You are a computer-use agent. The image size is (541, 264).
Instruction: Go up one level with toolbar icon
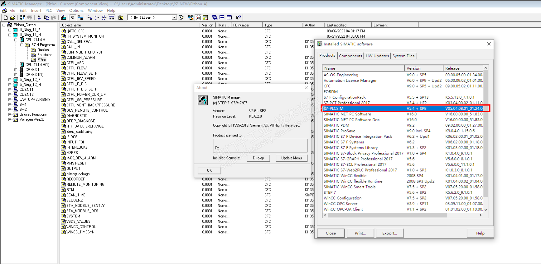click(121, 18)
